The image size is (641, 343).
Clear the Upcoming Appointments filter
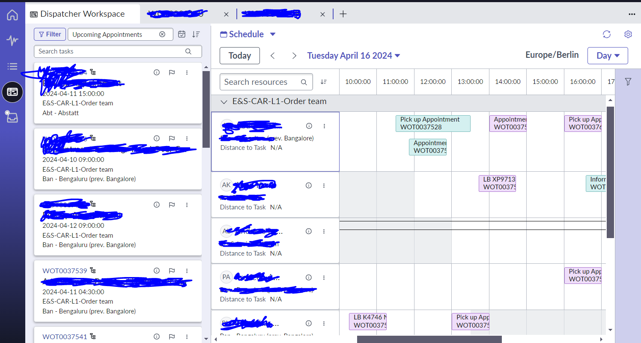[163, 34]
